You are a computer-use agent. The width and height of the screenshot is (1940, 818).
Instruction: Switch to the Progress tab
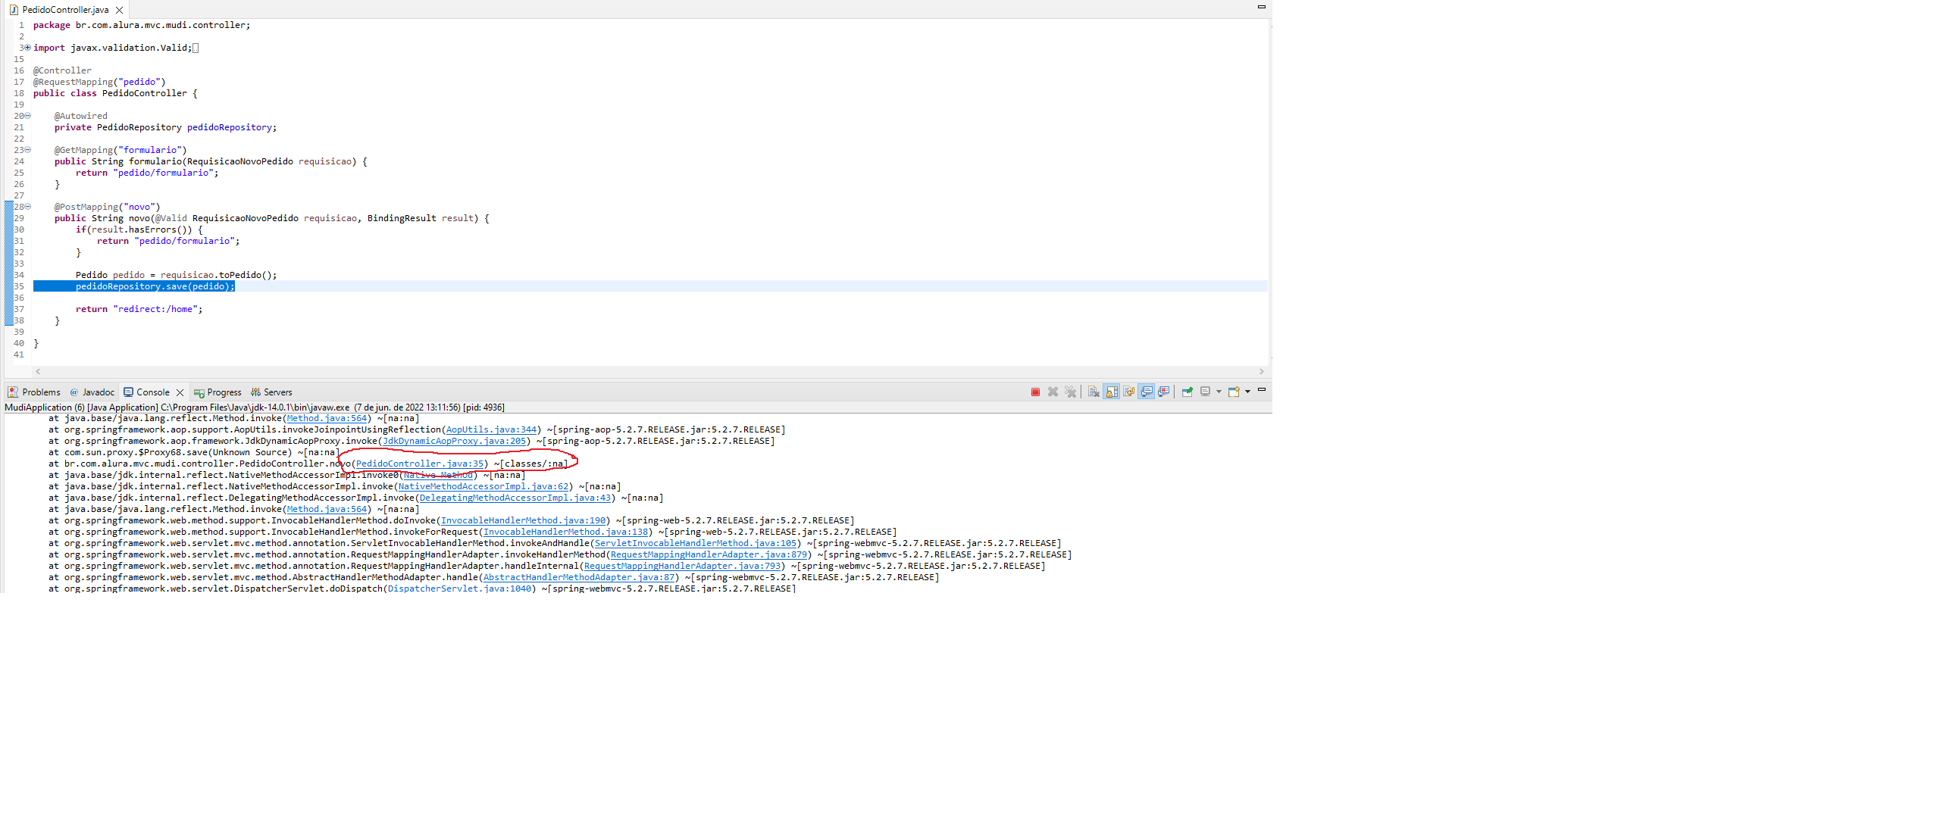217,392
